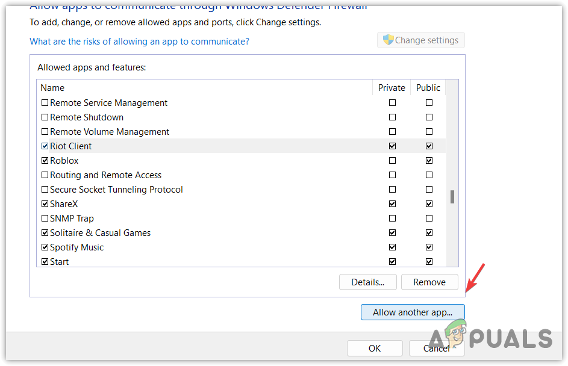568x366 pixels.
Task: Confirm with the OK button
Action: [x=375, y=348]
